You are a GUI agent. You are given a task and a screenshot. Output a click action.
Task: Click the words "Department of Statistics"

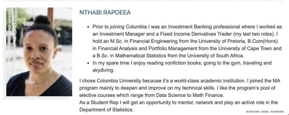106,110
